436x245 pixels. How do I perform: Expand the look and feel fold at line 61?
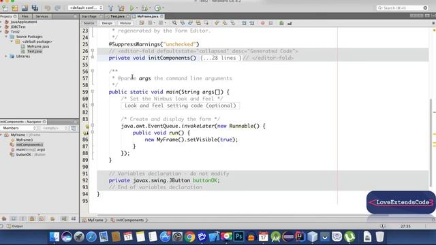(93, 105)
